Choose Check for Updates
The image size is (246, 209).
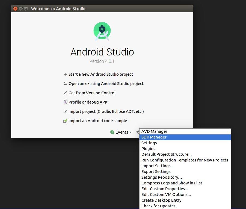185,206
